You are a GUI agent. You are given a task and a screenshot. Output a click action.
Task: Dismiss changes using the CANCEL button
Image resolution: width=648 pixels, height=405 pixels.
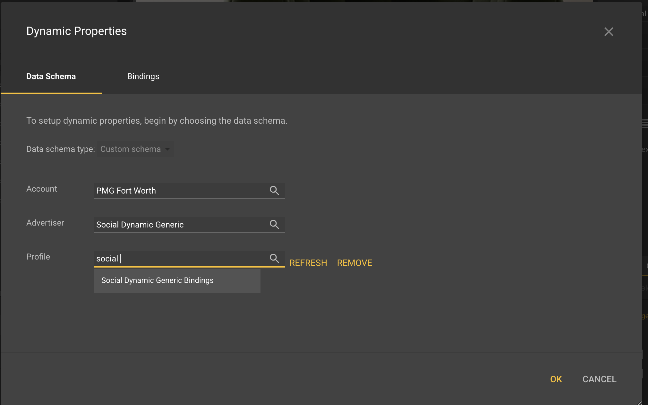599,379
